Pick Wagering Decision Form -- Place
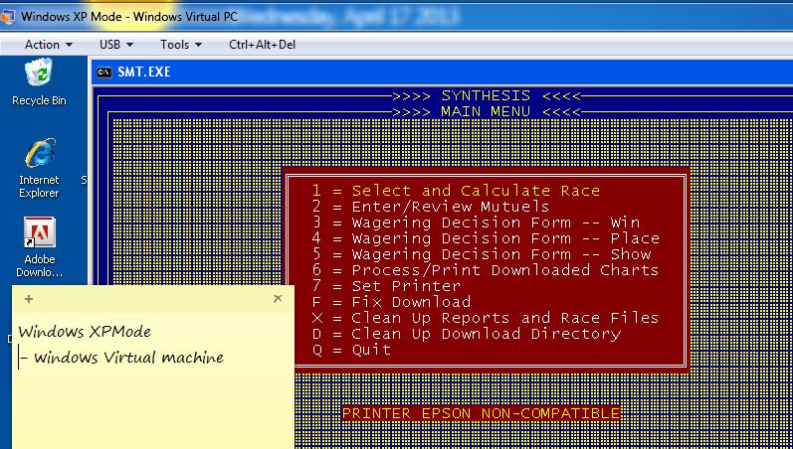Screen dimensions: 793x449 click(486, 238)
